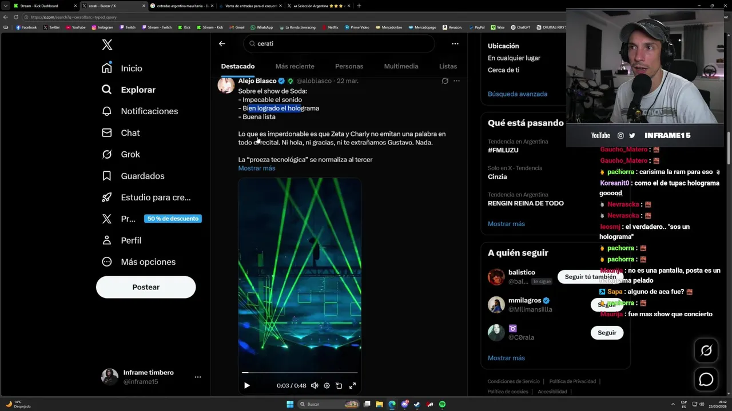Image resolution: width=732 pixels, height=411 pixels.
Task: Open Búsqueda avanzada link
Action: 518,94
